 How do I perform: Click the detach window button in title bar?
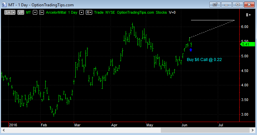tap(215, 5)
